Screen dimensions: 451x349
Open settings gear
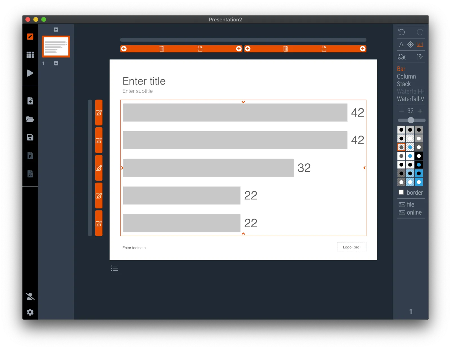[30, 312]
